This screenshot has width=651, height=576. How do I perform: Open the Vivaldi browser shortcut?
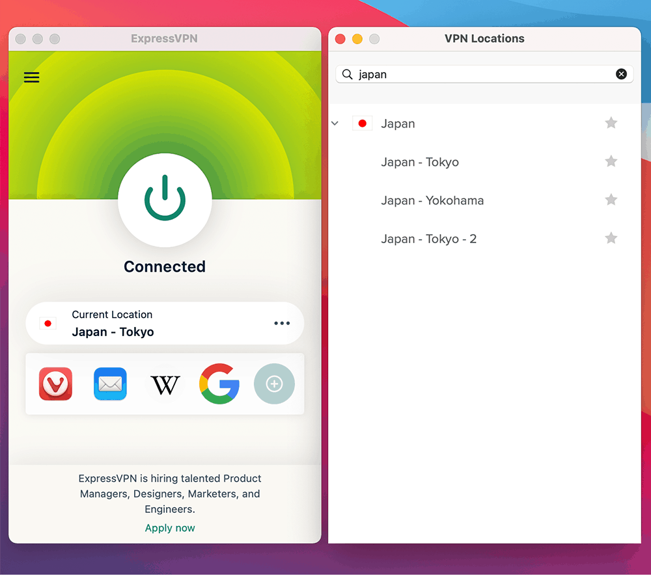(x=55, y=384)
